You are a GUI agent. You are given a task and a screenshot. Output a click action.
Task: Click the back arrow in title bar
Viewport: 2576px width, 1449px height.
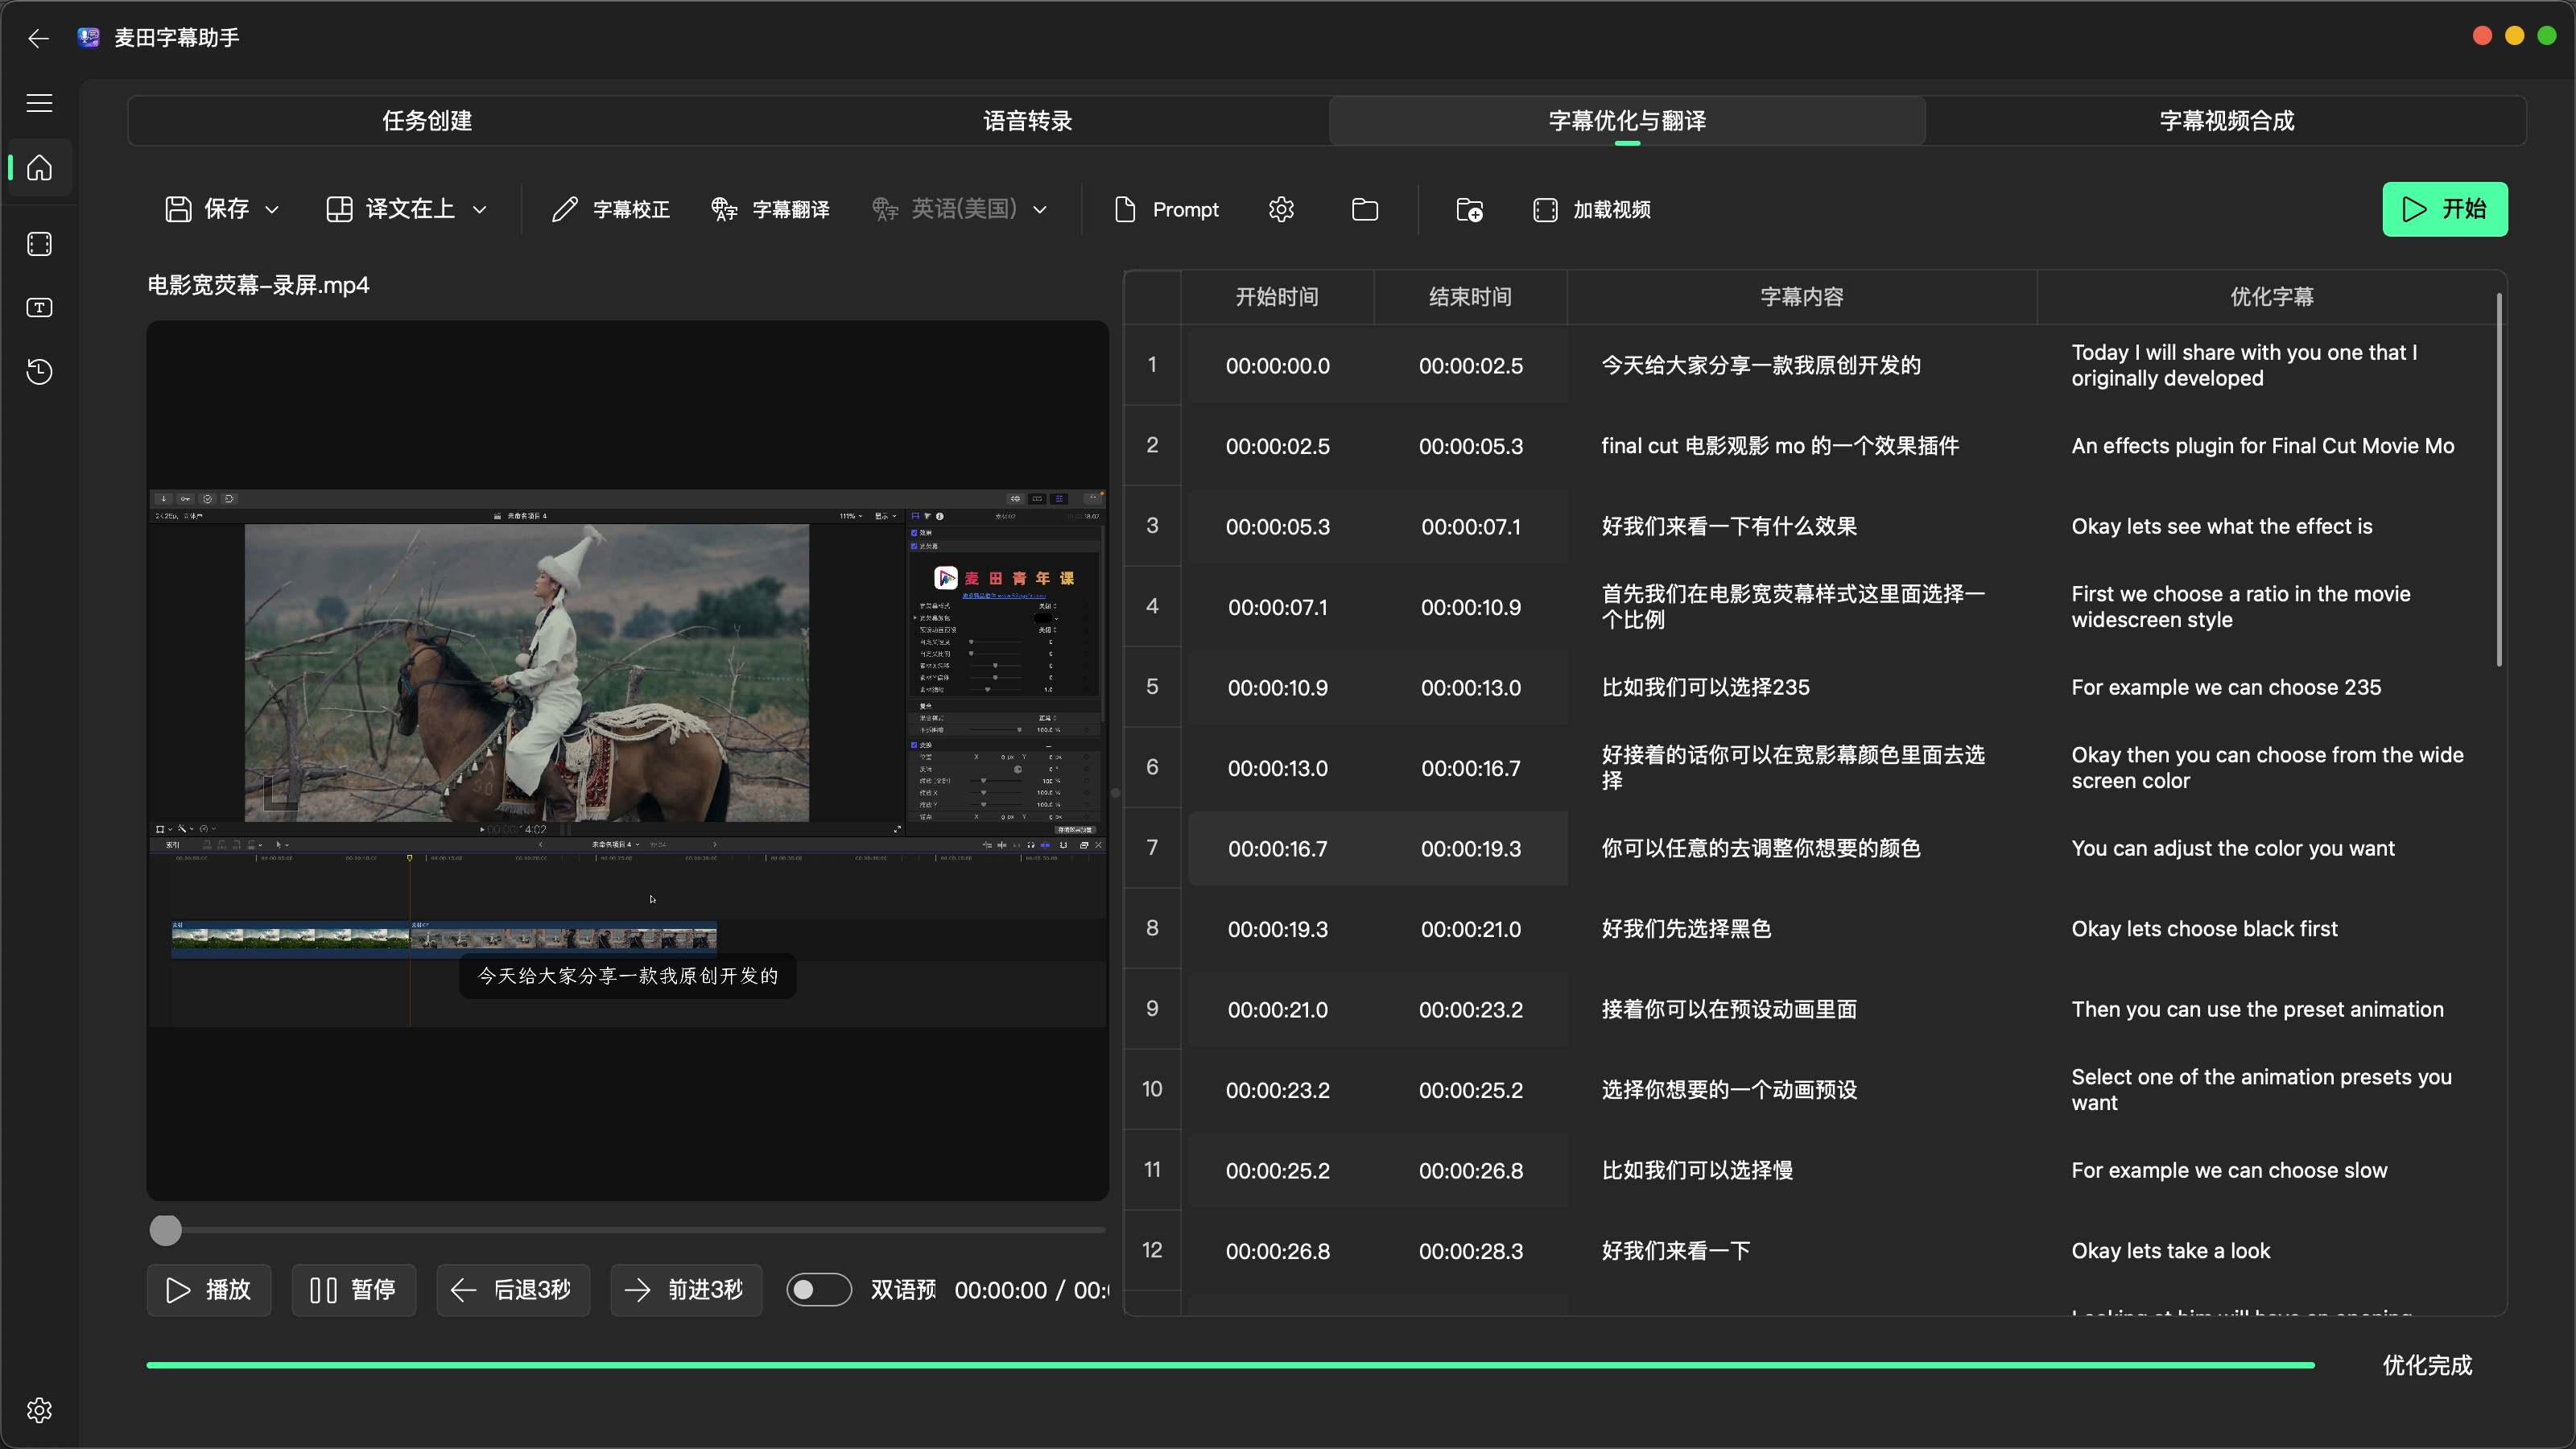[x=38, y=38]
